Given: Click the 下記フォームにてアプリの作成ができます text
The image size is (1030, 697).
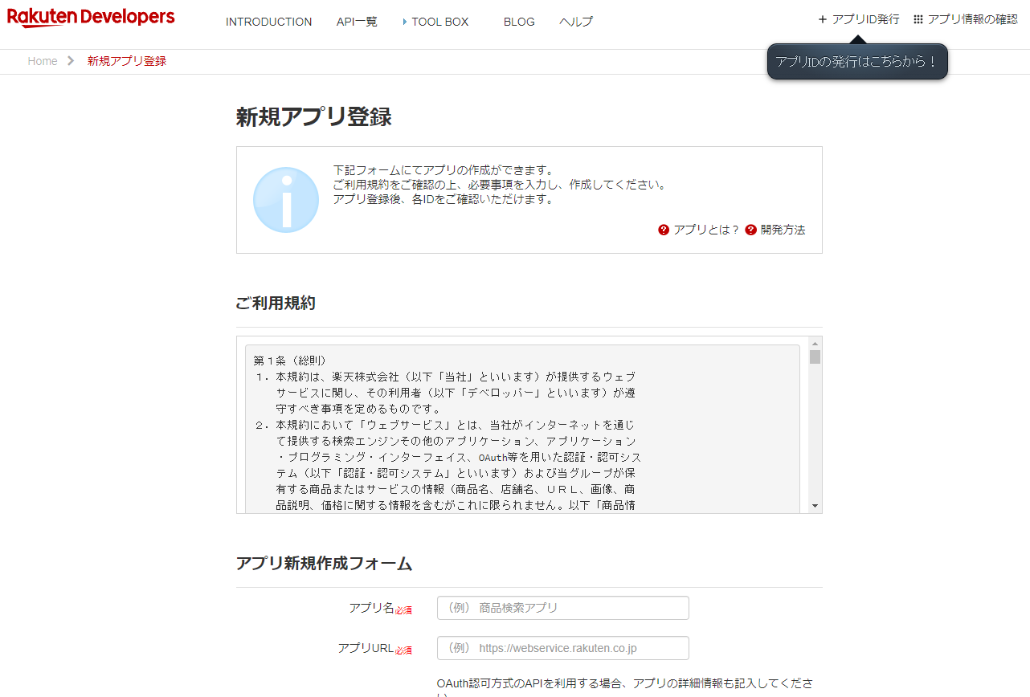Looking at the screenshot, I should (443, 170).
